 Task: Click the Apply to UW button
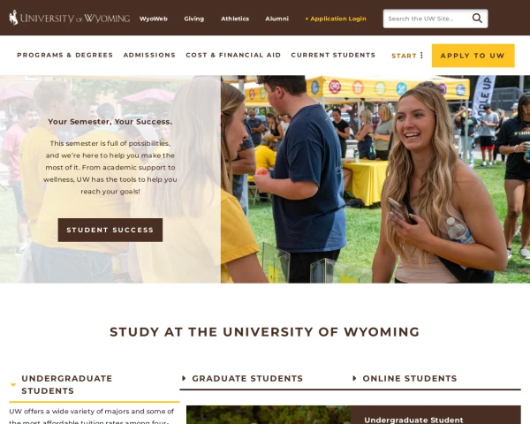[x=473, y=56]
